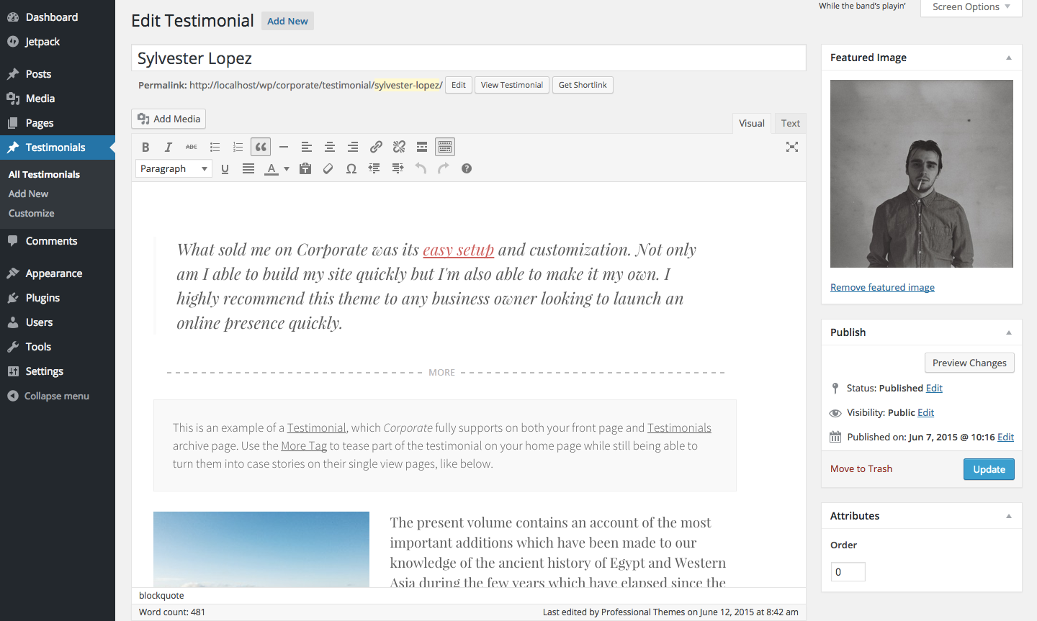The width and height of the screenshot is (1037, 621).
Task: Insert a bulleted list
Action: [x=215, y=147]
